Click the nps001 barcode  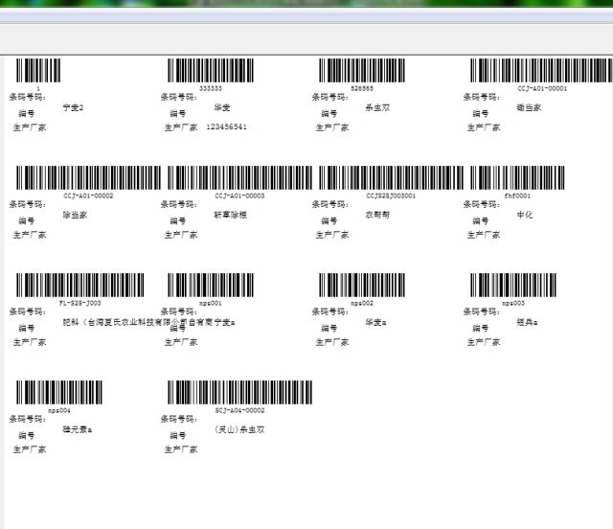[x=210, y=286]
